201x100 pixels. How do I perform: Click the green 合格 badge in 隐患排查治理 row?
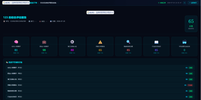[191, 91]
